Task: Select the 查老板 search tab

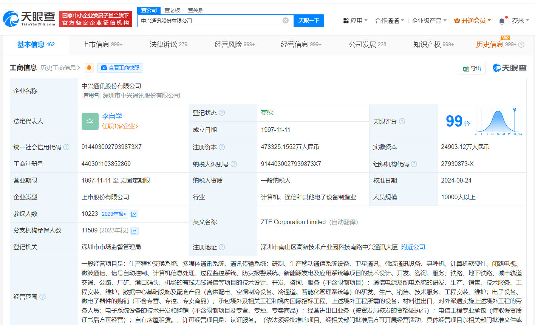Action: (x=172, y=10)
